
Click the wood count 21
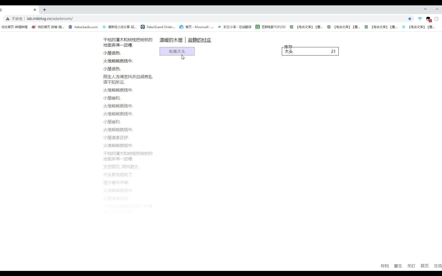coord(333,51)
